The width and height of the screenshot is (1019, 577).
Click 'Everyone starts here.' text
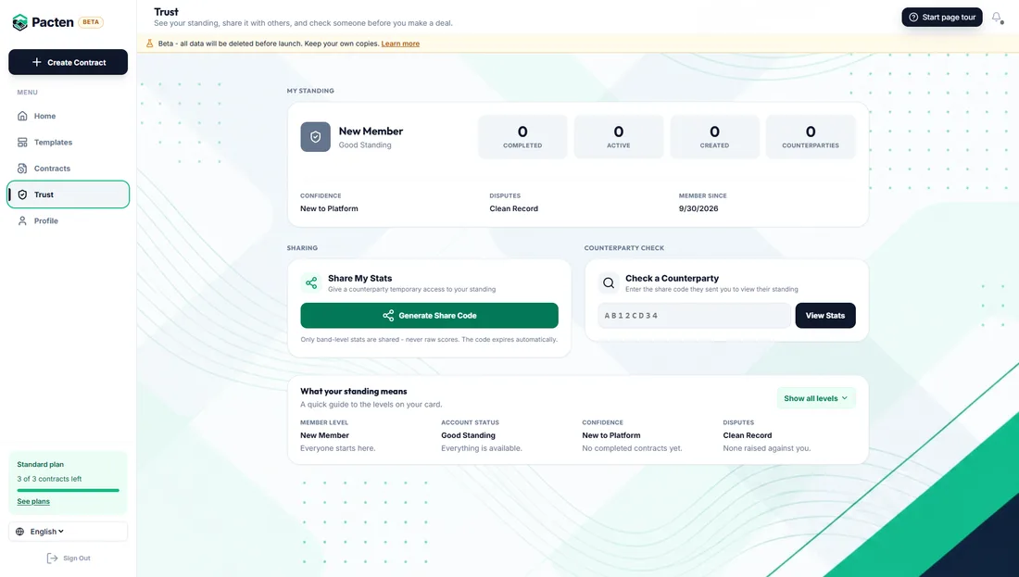point(337,448)
